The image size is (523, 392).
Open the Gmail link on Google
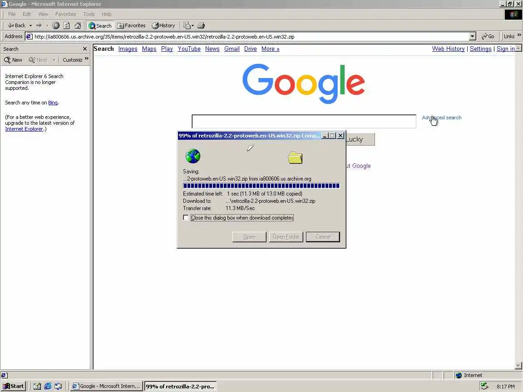coord(232,49)
